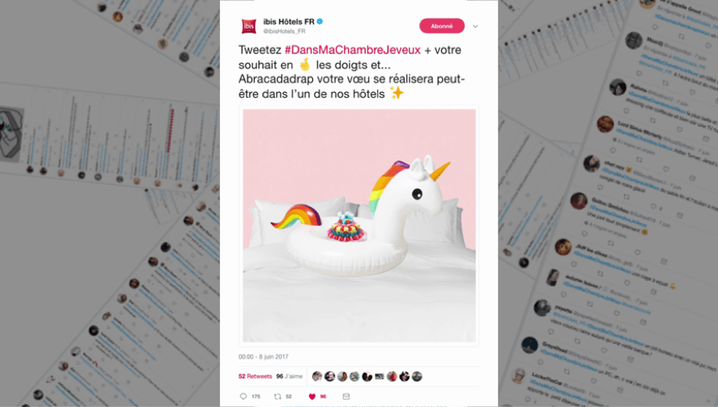Click the first liker avatar in the row
The width and height of the screenshot is (718, 407).
tap(317, 377)
